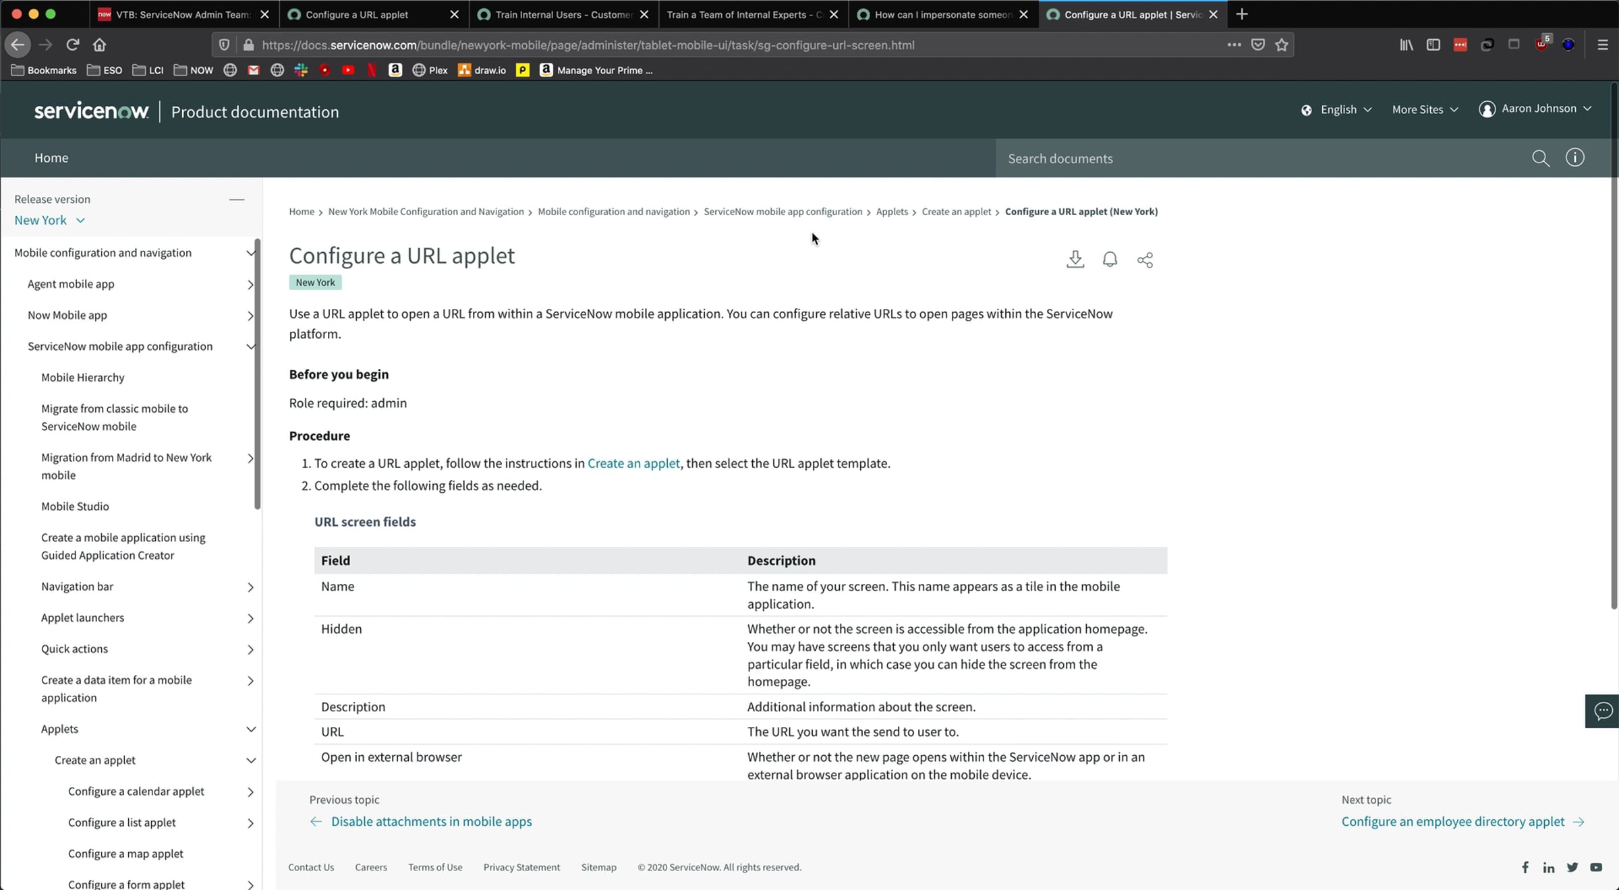Click Applets in breadcrumb
This screenshot has width=1619, height=890.
coord(892,212)
